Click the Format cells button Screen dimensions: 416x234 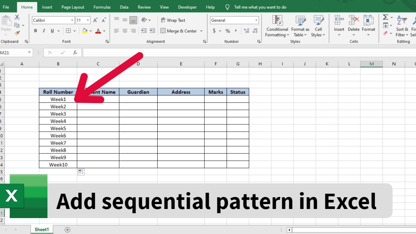pos(368,25)
